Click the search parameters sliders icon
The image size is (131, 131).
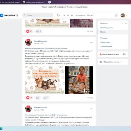[x=101, y=62]
